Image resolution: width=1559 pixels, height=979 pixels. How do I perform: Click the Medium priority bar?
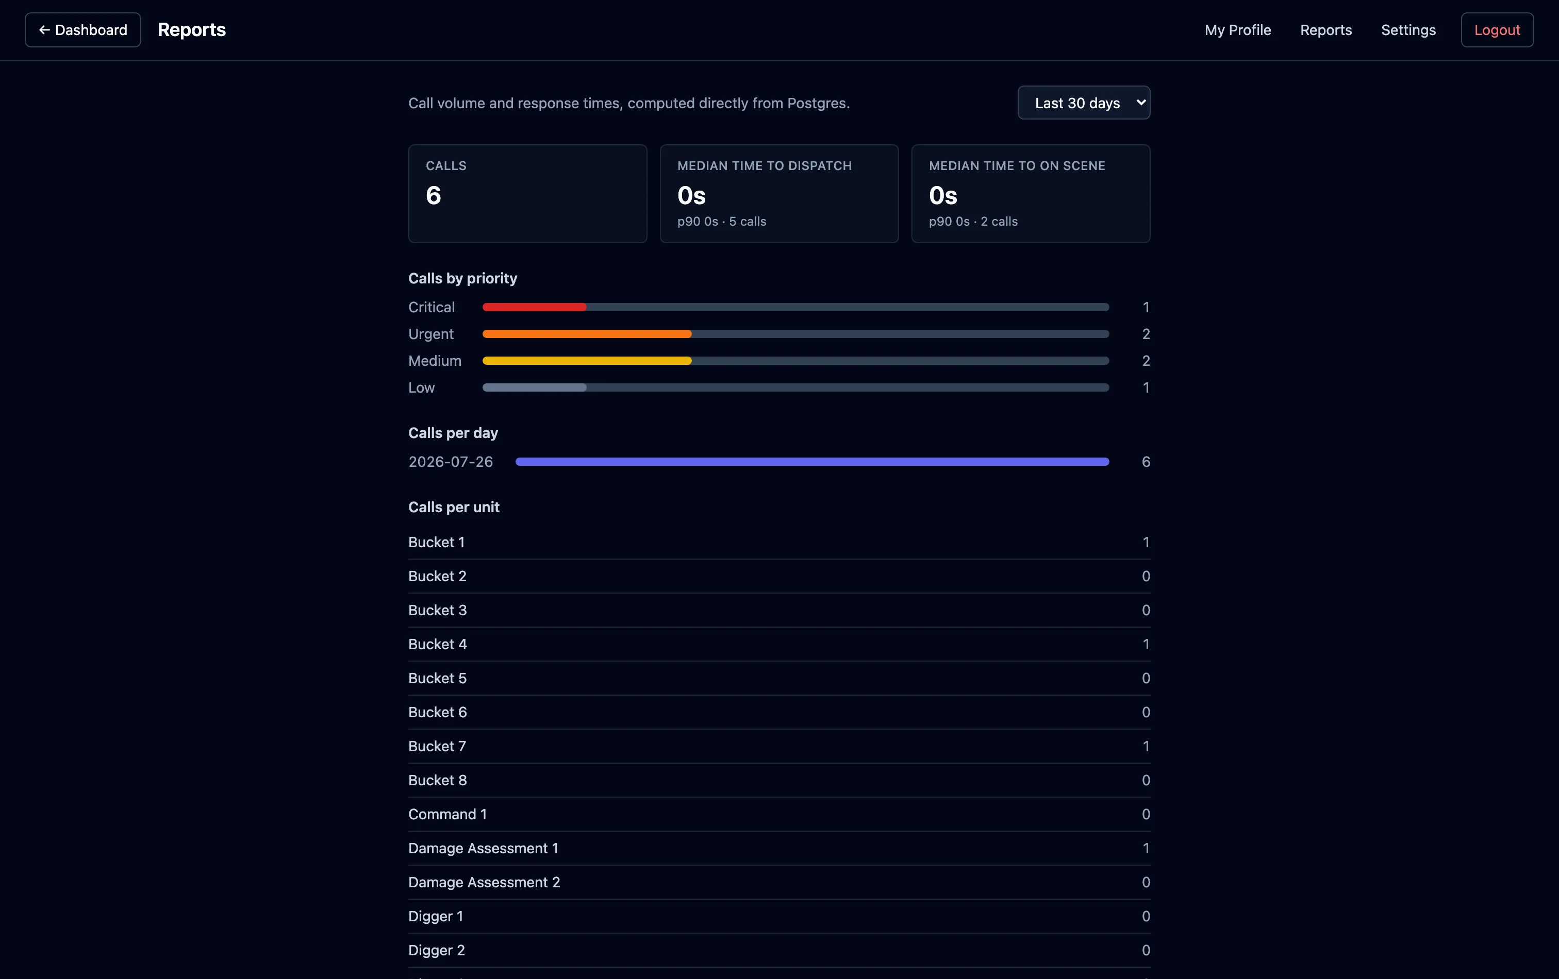point(795,361)
